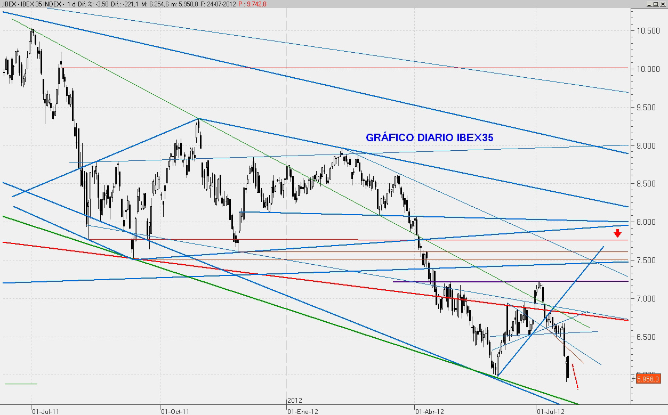Maximize the IBEX chart window

[655, 4]
